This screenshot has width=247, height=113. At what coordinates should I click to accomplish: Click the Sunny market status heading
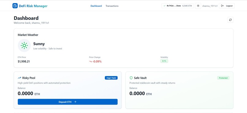click(39, 44)
